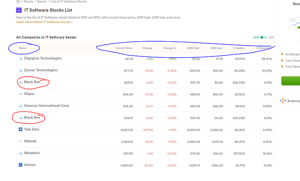The image size is (300, 181).
Task: Open Mastek stock page
Action: pos(30,141)
